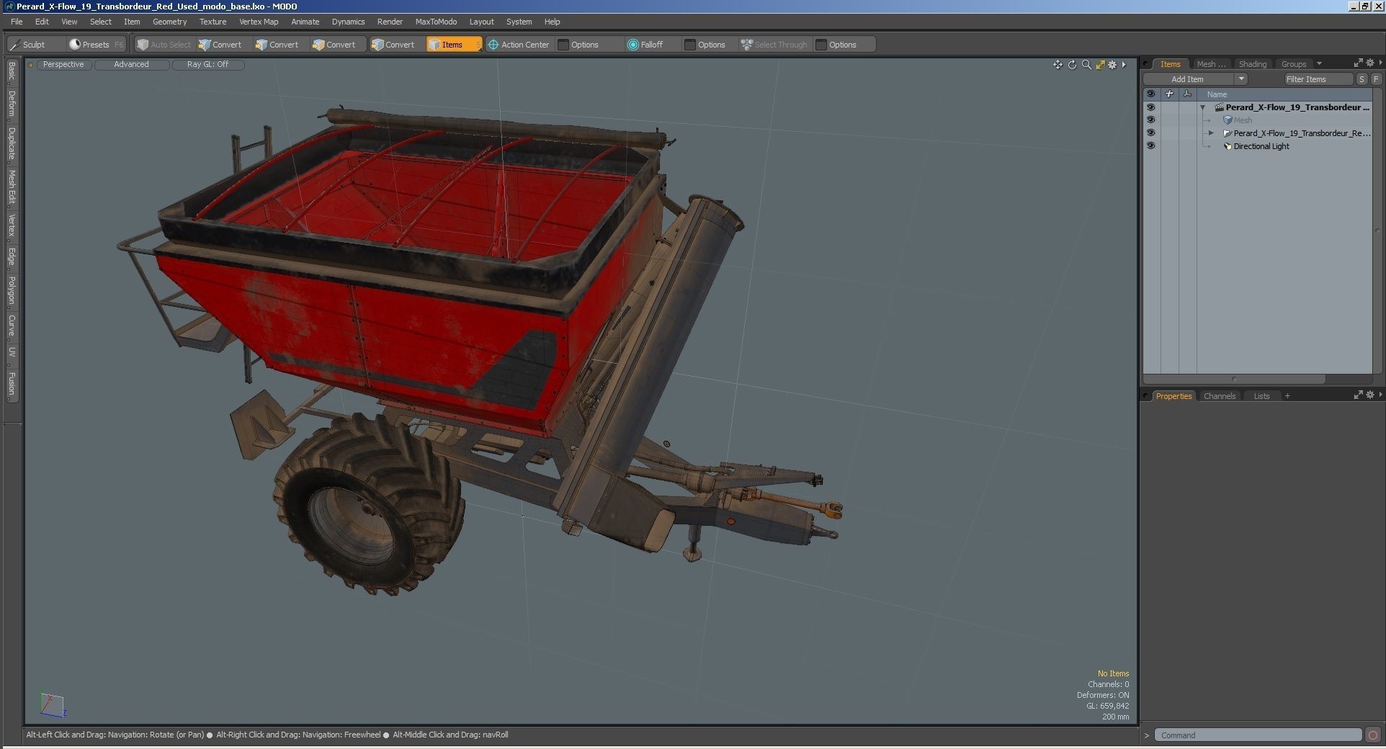The width and height of the screenshot is (1386, 749).
Task: Switch to the Shading tab
Action: pyautogui.click(x=1252, y=64)
